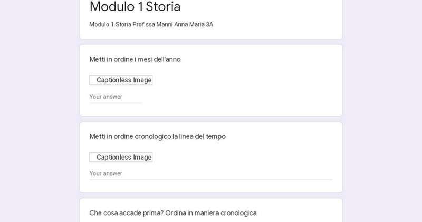
Task: Click the right end of the timeline answer underline
Action: pos(330,179)
